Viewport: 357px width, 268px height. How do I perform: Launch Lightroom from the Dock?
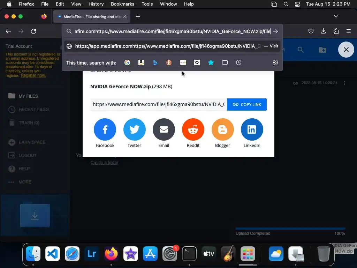92,253
